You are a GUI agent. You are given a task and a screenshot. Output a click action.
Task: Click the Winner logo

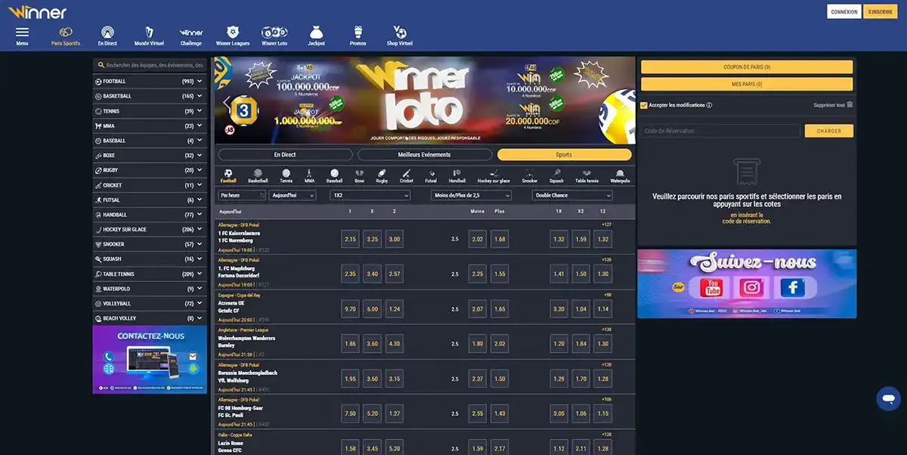tap(38, 12)
